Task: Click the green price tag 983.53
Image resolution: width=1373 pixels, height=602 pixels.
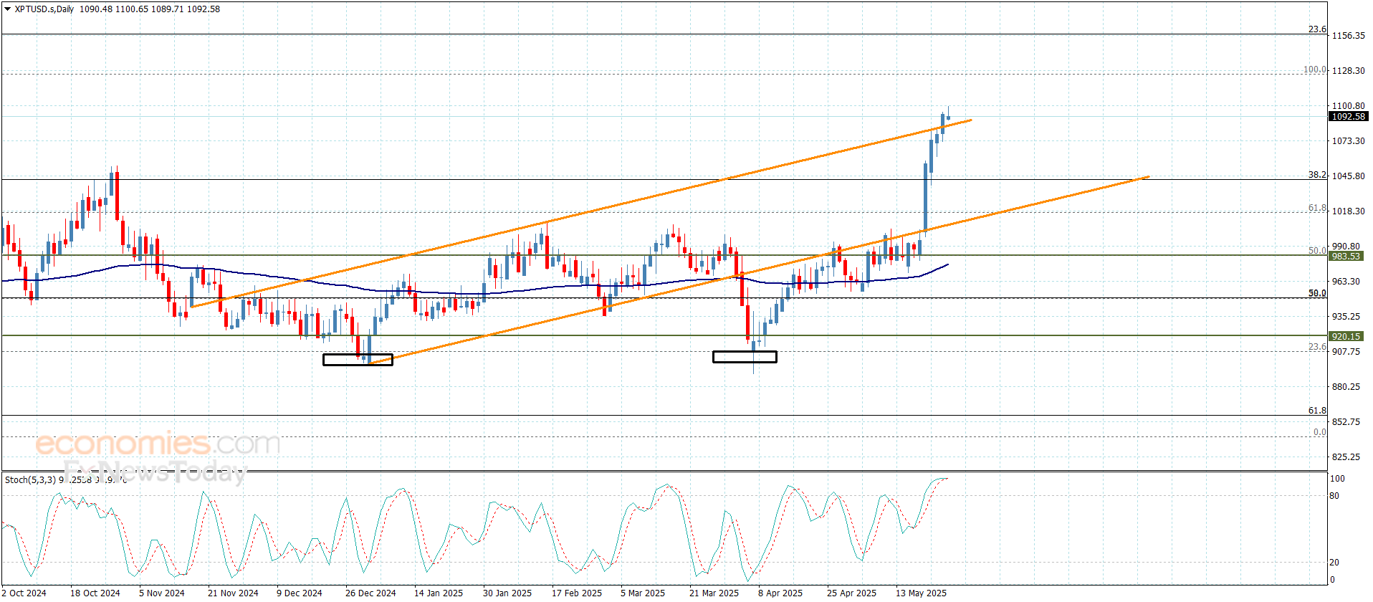Action: pyautogui.click(x=1346, y=257)
